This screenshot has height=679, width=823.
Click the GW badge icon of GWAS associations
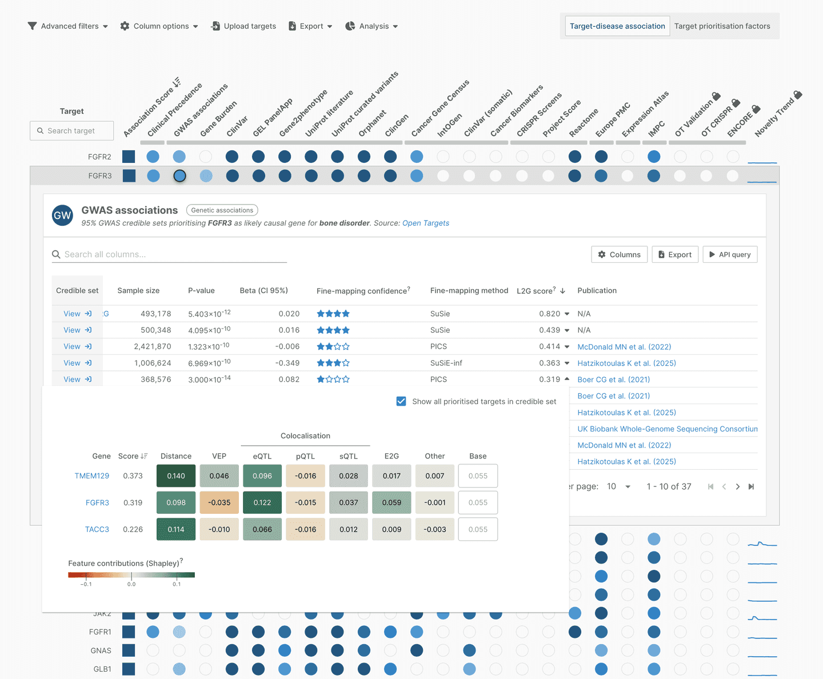(62, 215)
